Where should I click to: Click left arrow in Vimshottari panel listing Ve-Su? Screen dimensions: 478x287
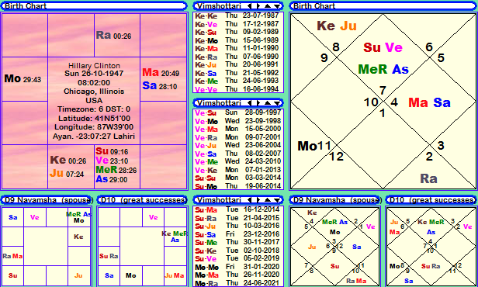click(x=250, y=103)
